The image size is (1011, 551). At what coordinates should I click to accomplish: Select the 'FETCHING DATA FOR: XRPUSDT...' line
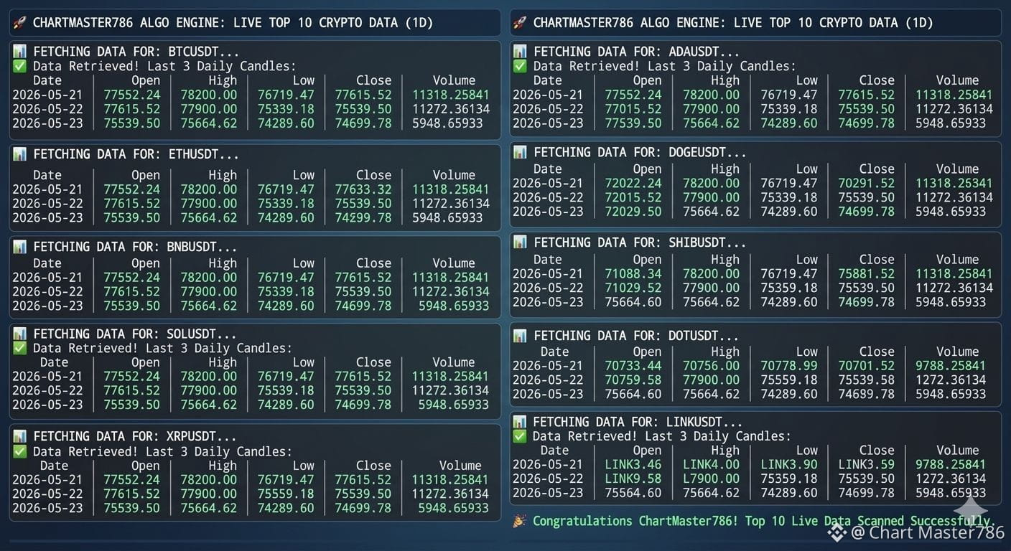click(135, 436)
